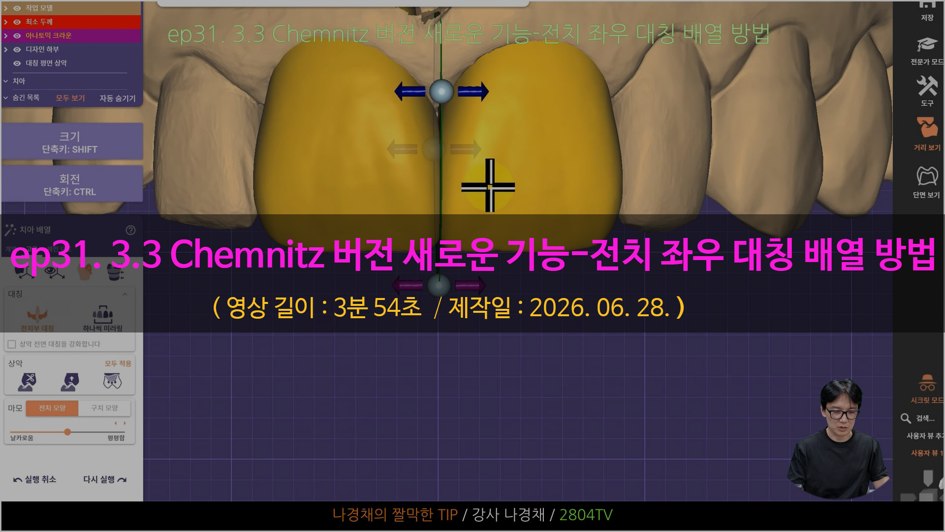Click the 마모 sharpness slider handle
The width and height of the screenshot is (945, 532).
[x=67, y=432]
